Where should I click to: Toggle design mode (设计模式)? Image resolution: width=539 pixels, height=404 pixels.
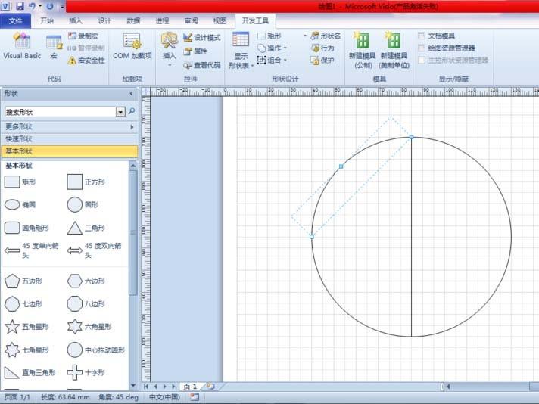click(x=202, y=37)
